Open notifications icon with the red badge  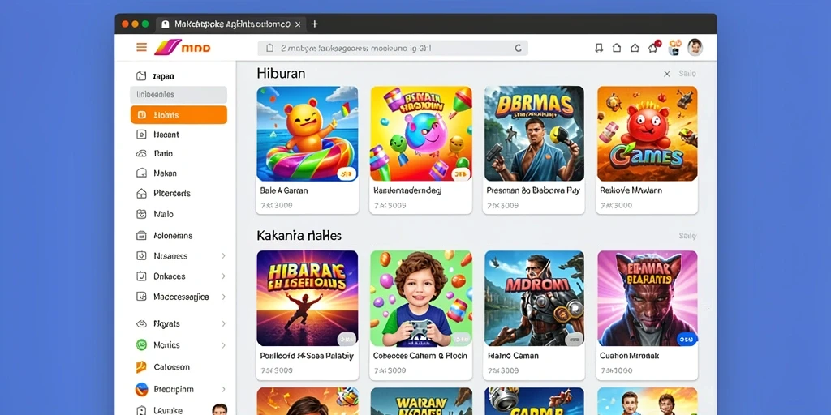(654, 47)
